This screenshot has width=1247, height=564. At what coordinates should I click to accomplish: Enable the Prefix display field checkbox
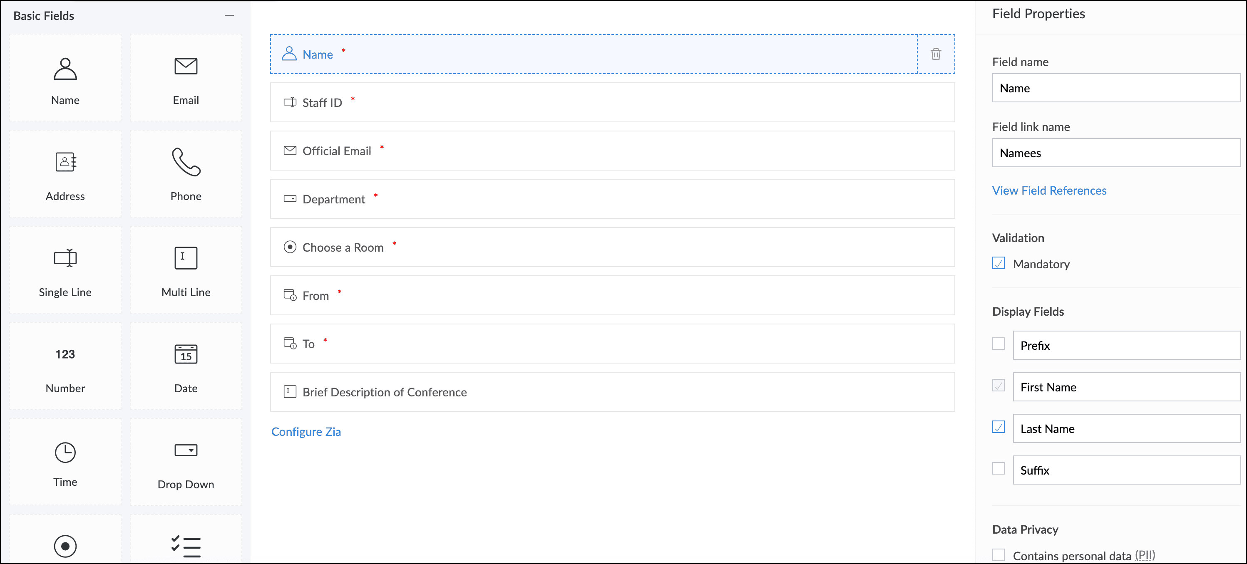point(998,344)
